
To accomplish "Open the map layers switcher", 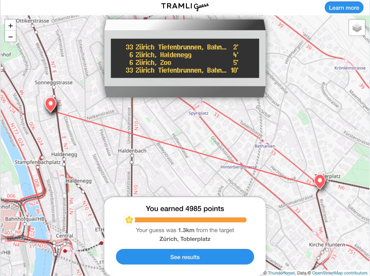I will (x=357, y=28).
